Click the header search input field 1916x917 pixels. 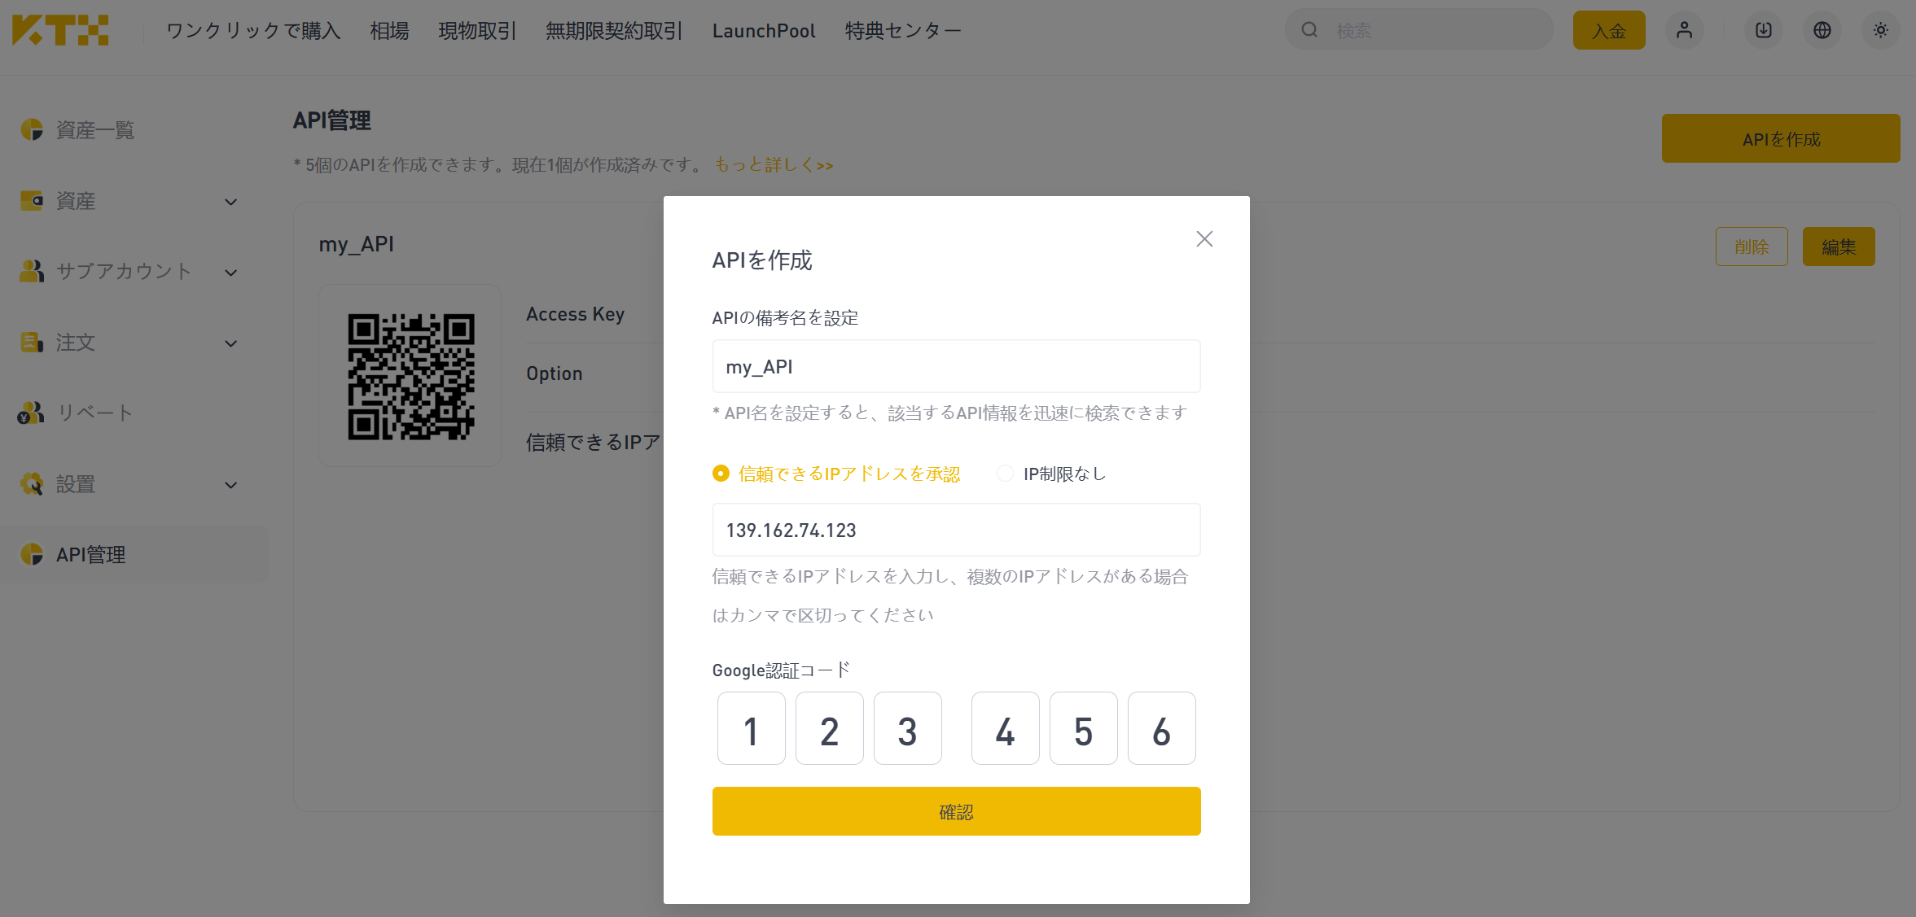(x=1419, y=30)
